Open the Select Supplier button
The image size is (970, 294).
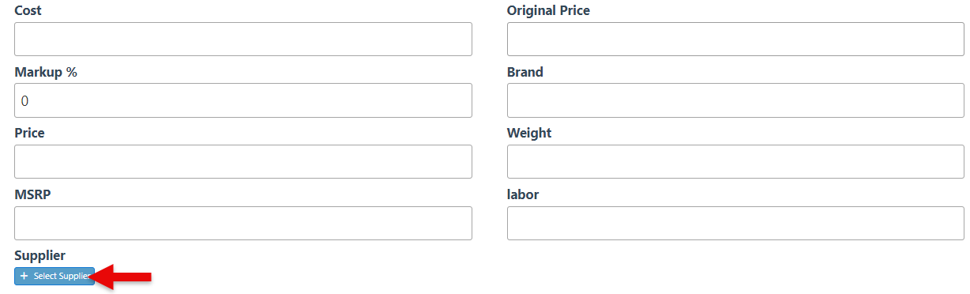pos(55,276)
